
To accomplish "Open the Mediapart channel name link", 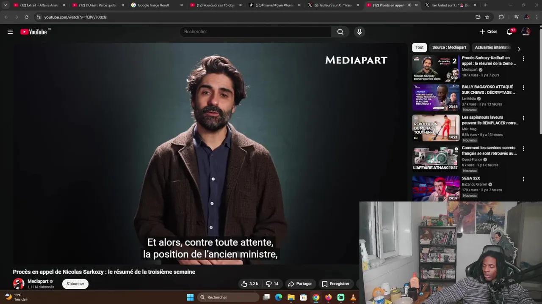I will point(38,281).
